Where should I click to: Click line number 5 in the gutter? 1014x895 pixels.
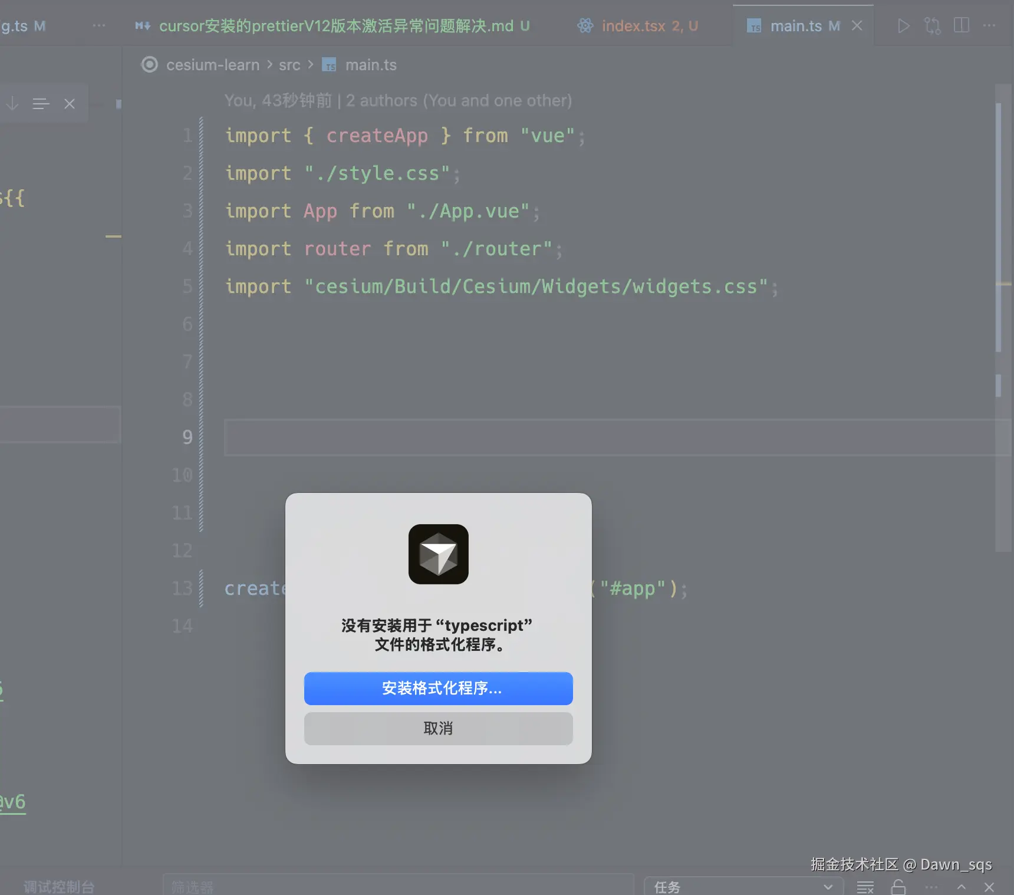[187, 287]
